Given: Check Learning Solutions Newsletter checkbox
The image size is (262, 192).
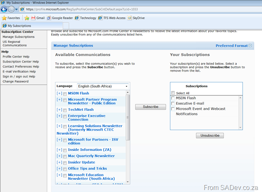Looking at the screenshot, I should point(65,126).
